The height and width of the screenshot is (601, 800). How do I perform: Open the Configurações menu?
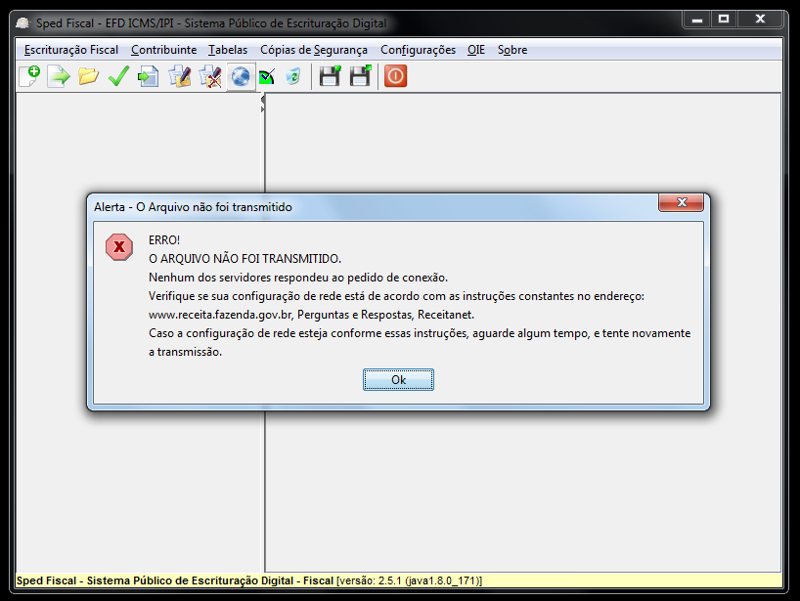(418, 50)
